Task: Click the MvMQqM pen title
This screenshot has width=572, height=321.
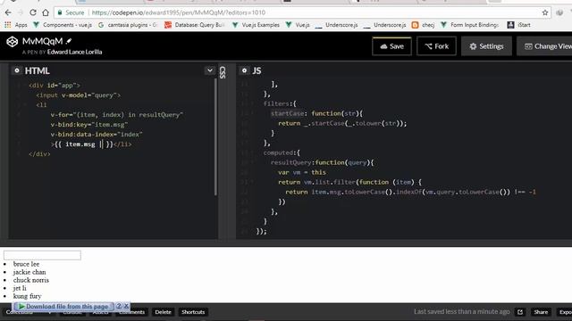Action: coord(42,41)
